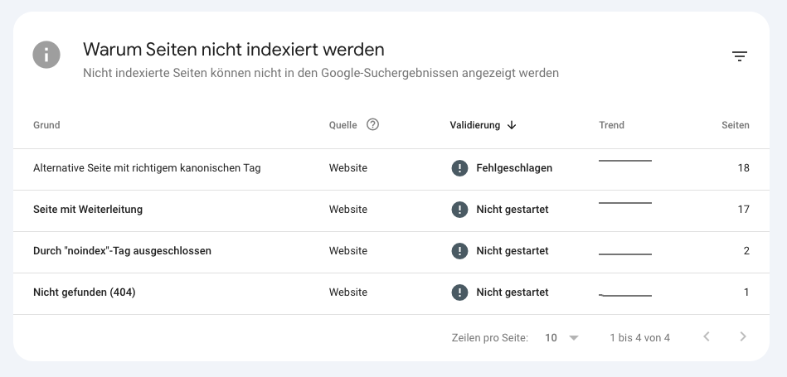Click Website in Seite mit Weiterleitung row
This screenshot has width=787, height=377.
point(347,210)
